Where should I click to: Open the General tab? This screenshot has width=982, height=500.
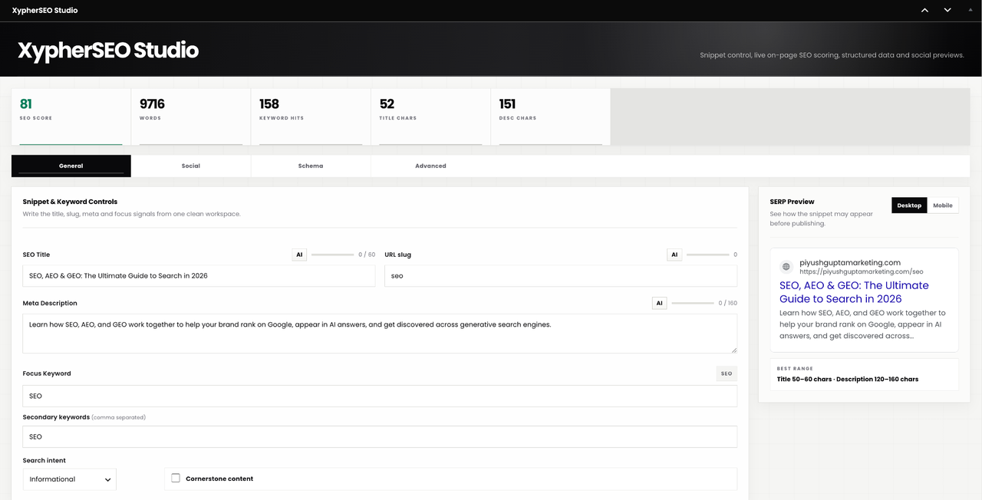71,166
